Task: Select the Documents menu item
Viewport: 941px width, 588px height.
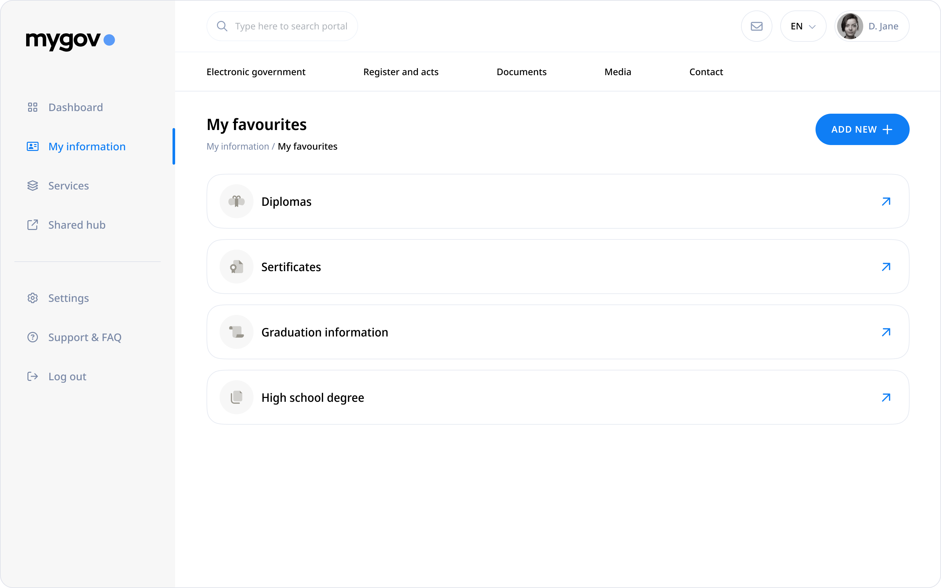Action: click(521, 72)
